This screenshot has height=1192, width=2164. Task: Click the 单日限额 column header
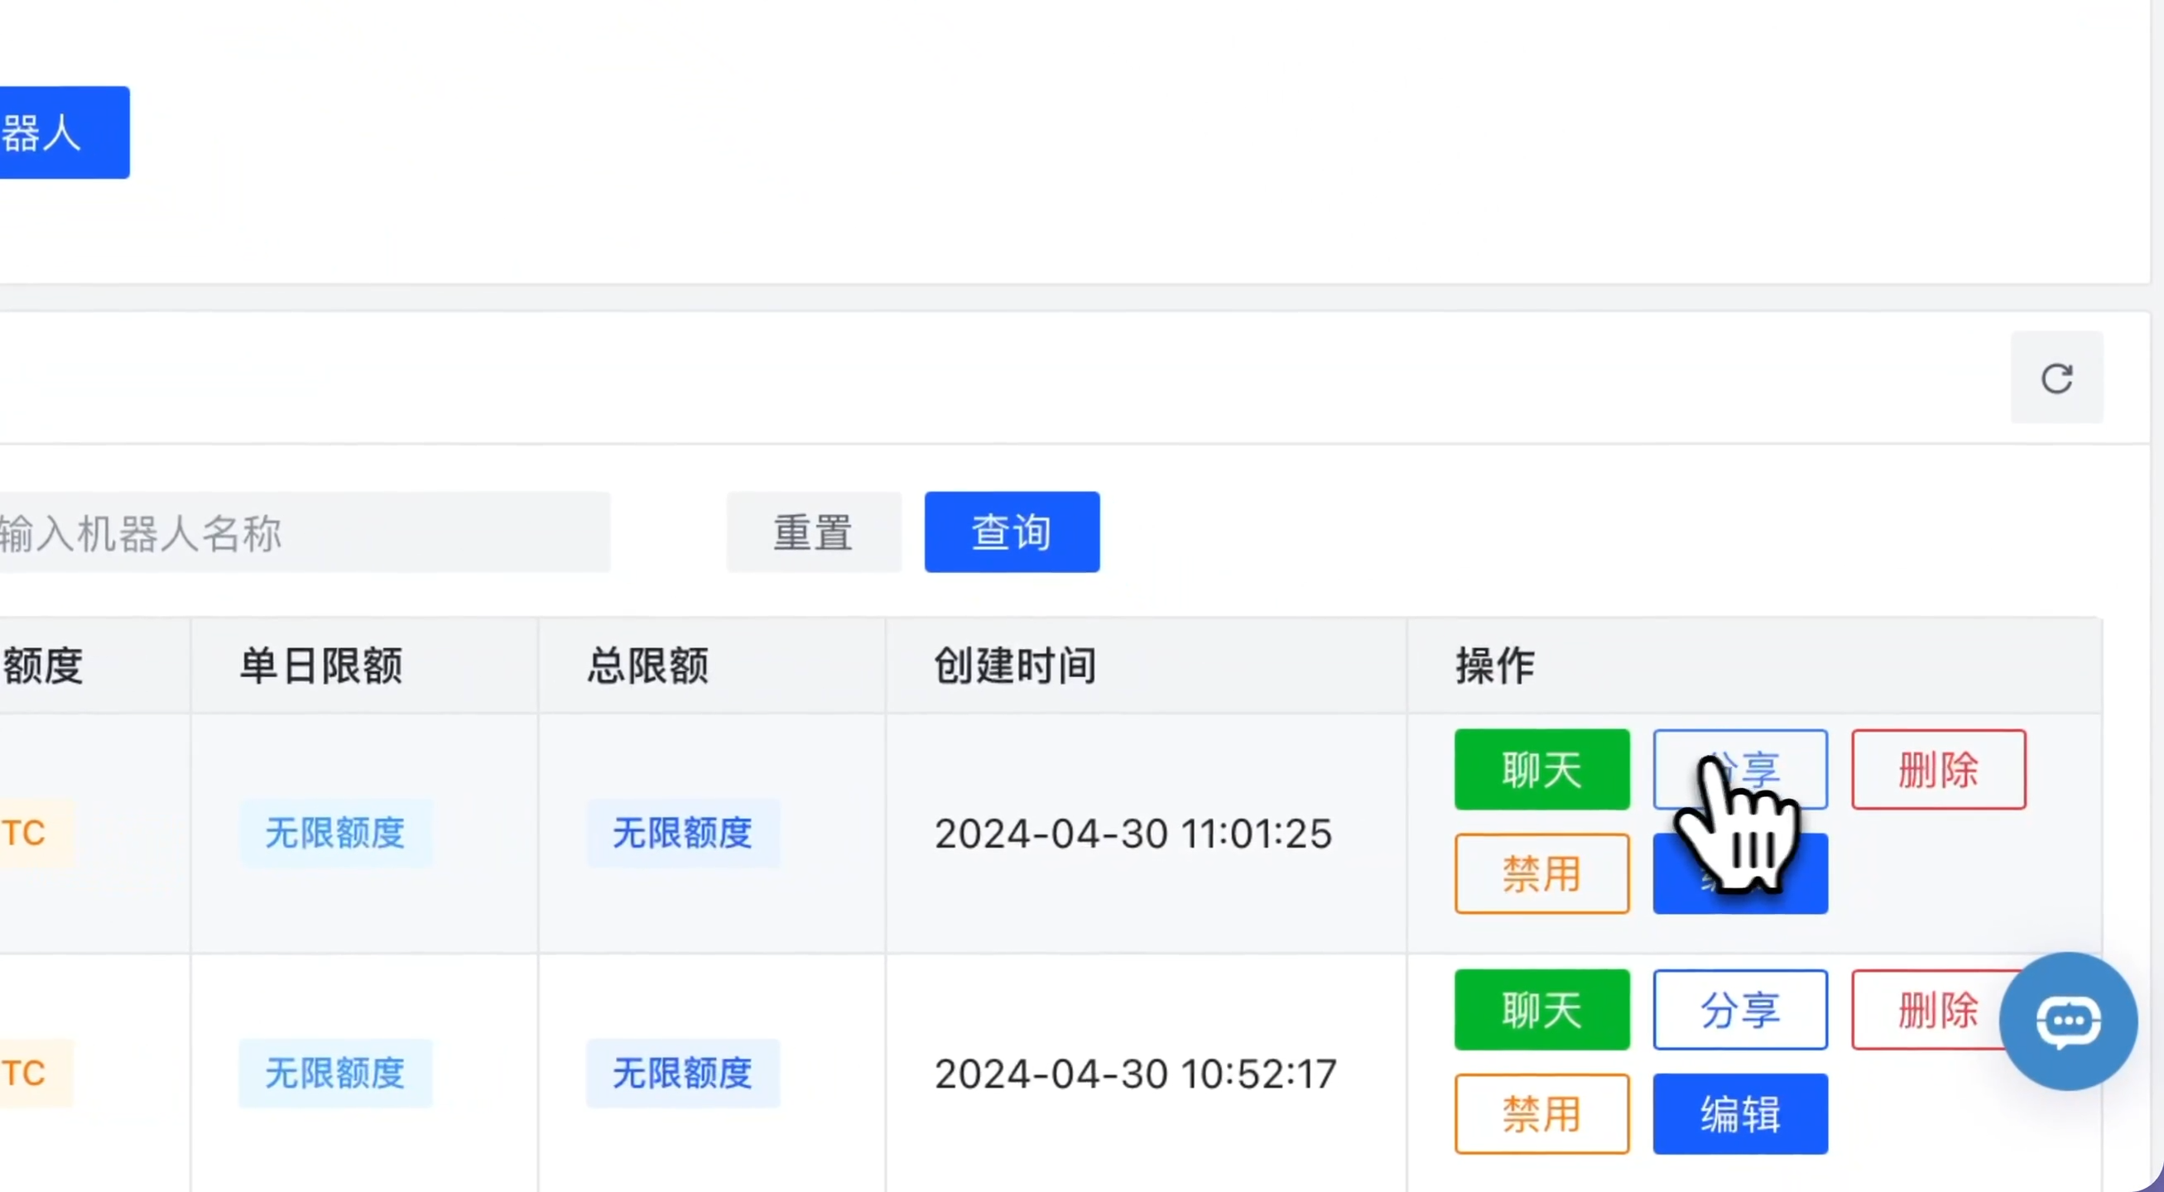click(x=321, y=666)
